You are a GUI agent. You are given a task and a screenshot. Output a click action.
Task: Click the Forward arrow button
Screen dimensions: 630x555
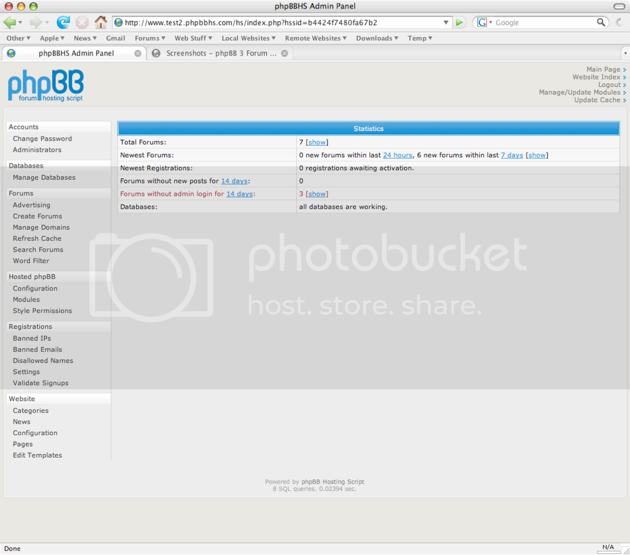click(x=36, y=22)
